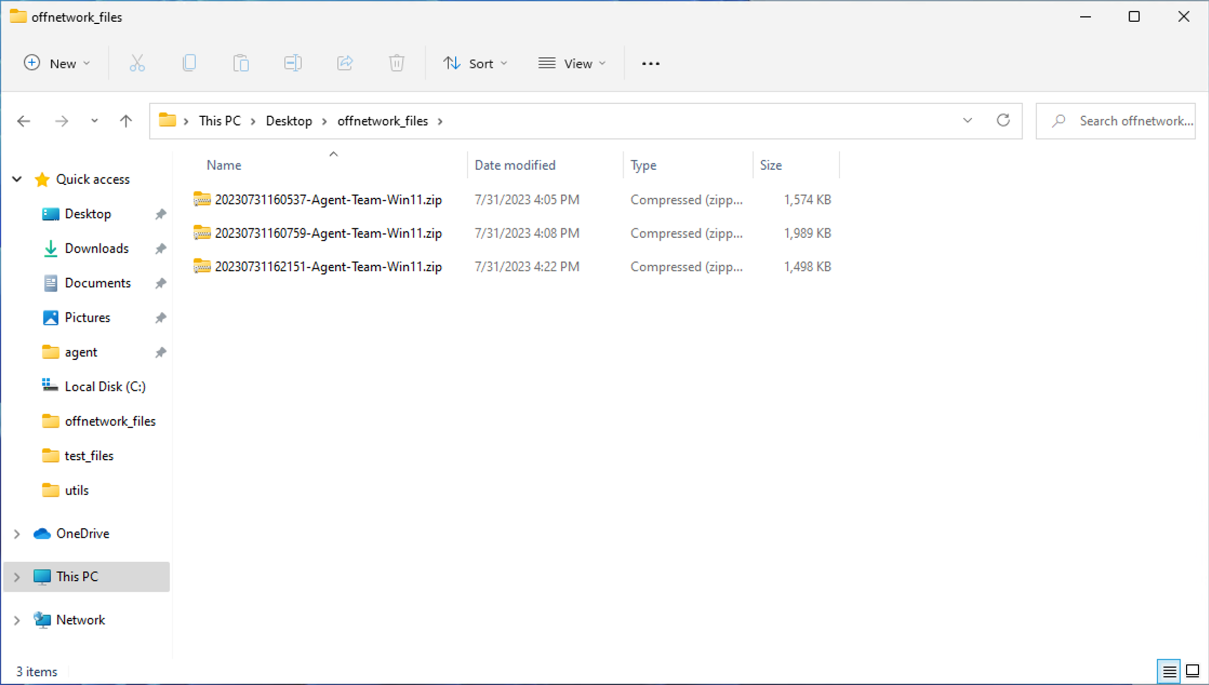1209x685 pixels.
Task: Click Desktop in the breadcrumb path
Action: click(x=289, y=121)
